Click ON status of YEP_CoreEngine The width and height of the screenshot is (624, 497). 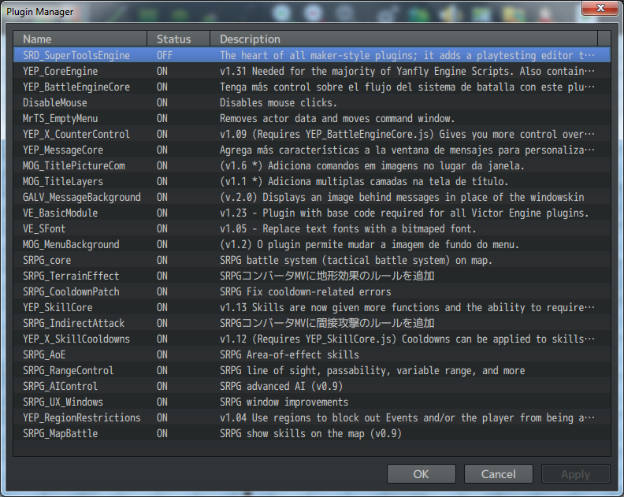click(x=162, y=71)
